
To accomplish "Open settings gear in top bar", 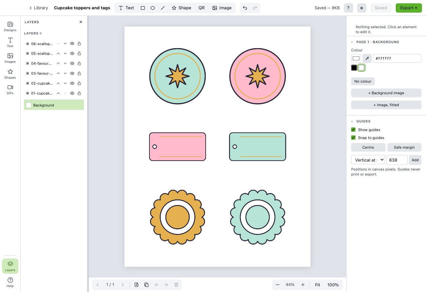I will (362, 8).
